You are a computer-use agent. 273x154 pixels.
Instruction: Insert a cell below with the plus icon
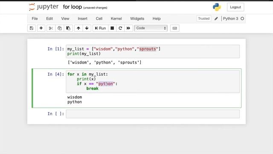[41, 28]
